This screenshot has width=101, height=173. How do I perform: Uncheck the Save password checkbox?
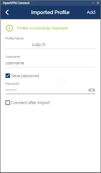click(8, 76)
